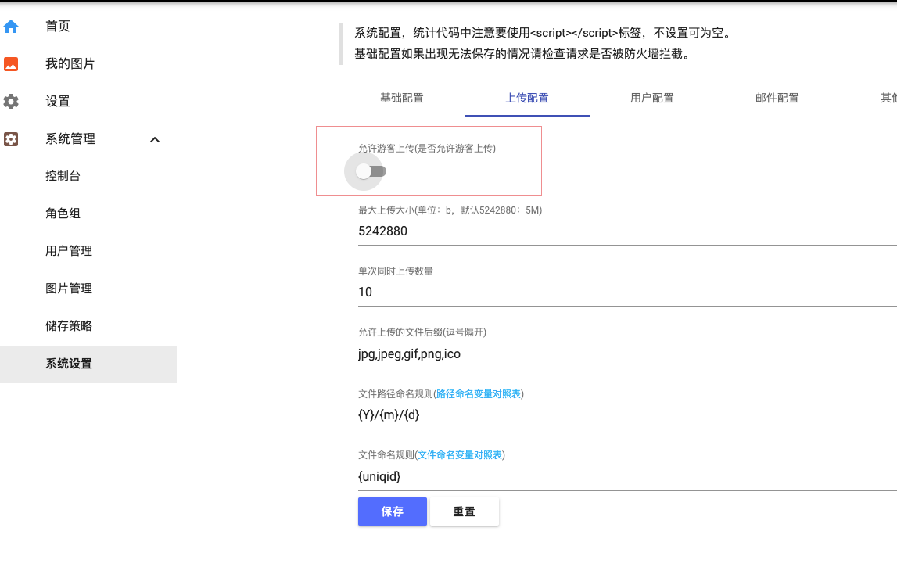
Task: Click the orange My Images picture icon
Action: pyautogui.click(x=11, y=64)
